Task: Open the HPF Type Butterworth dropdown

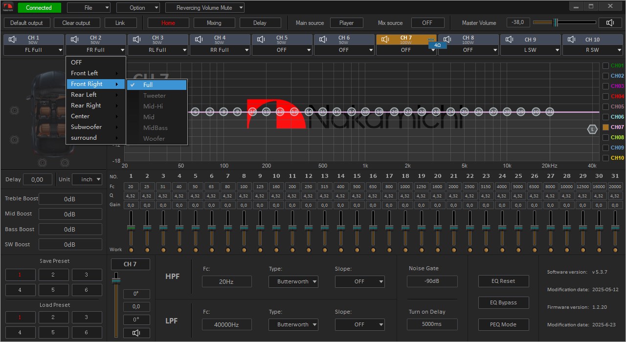Action: point(293,281)
